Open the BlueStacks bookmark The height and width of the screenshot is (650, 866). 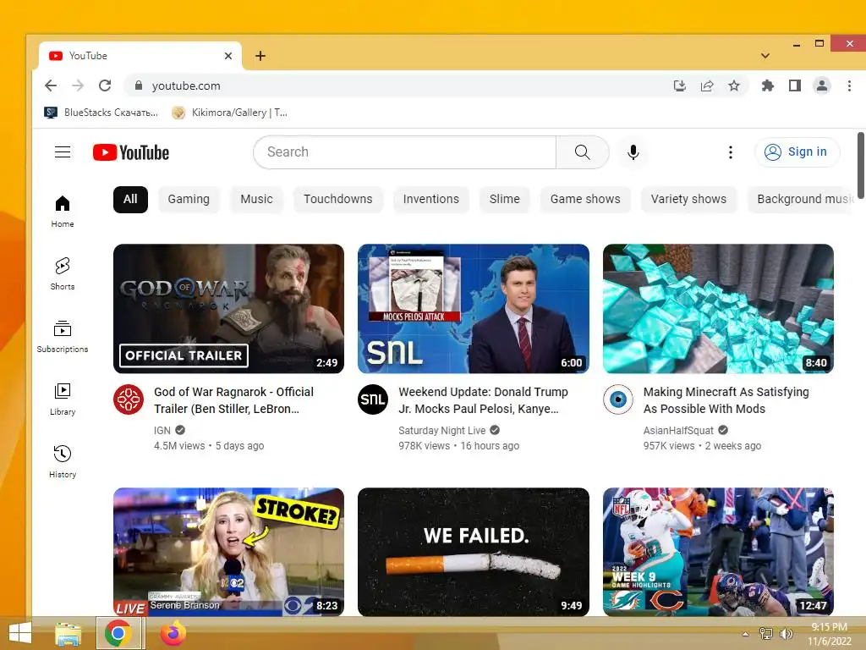101,113
